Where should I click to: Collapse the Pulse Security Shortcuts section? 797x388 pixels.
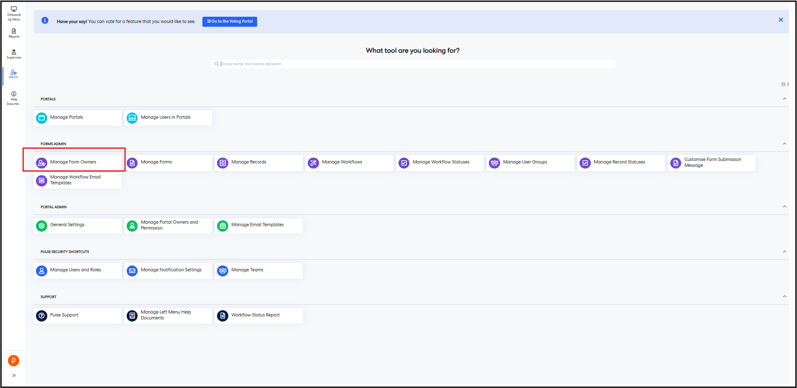pyautogui.click(x=784, y=252)
